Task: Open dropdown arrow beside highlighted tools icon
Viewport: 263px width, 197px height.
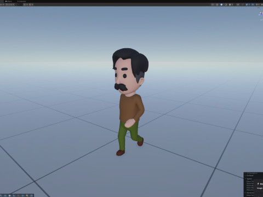Action: pos(249,4)
